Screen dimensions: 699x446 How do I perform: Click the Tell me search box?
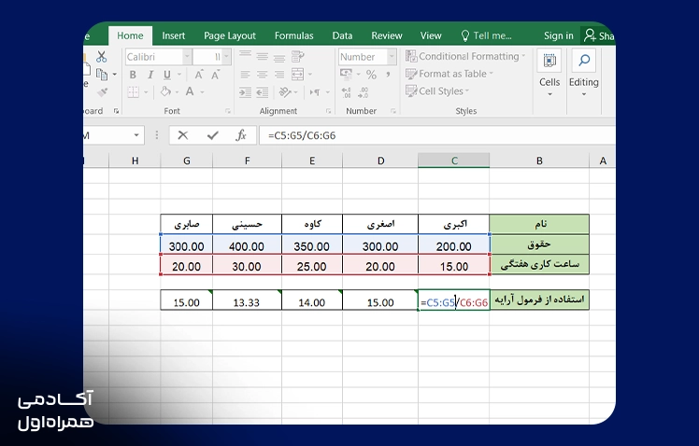tap(486, 35)
